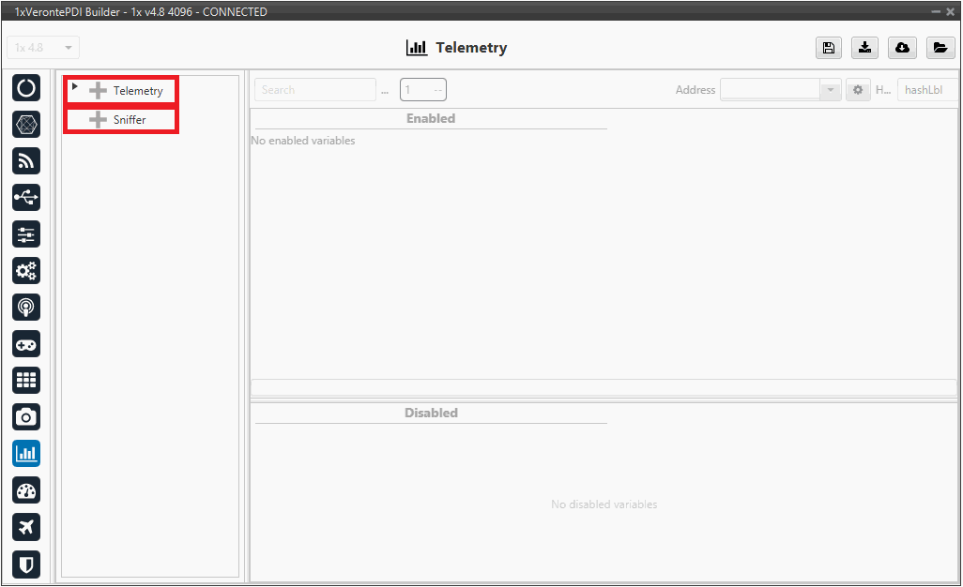Expand the Telemetry tree arrow

click(x=75, y=87)
